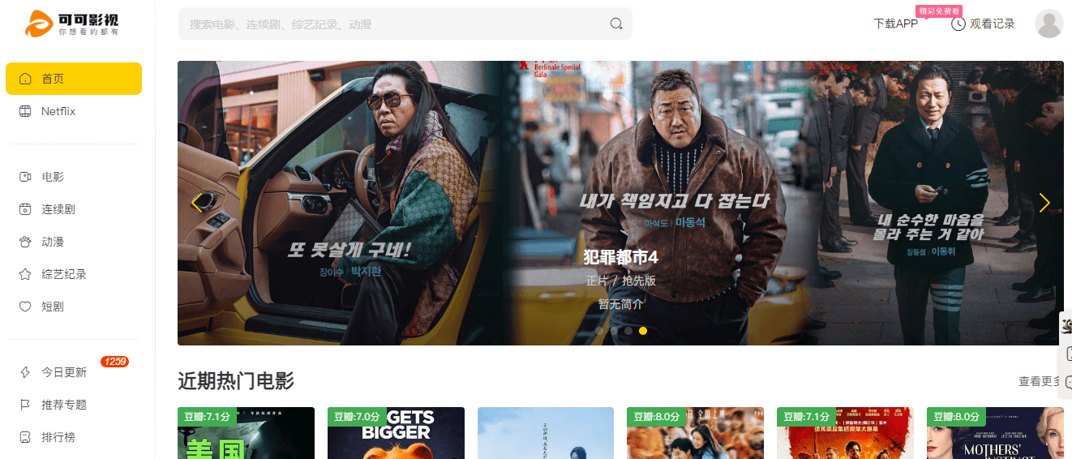
Task: Select the first carousel indicator dot
Action: (599, 331)
